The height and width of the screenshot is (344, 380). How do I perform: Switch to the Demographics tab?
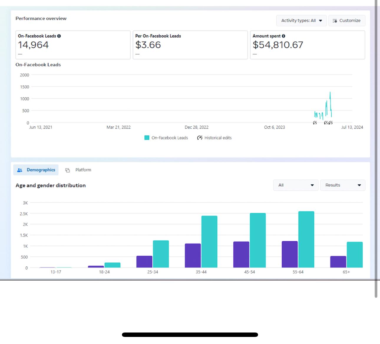click(36, 170)
